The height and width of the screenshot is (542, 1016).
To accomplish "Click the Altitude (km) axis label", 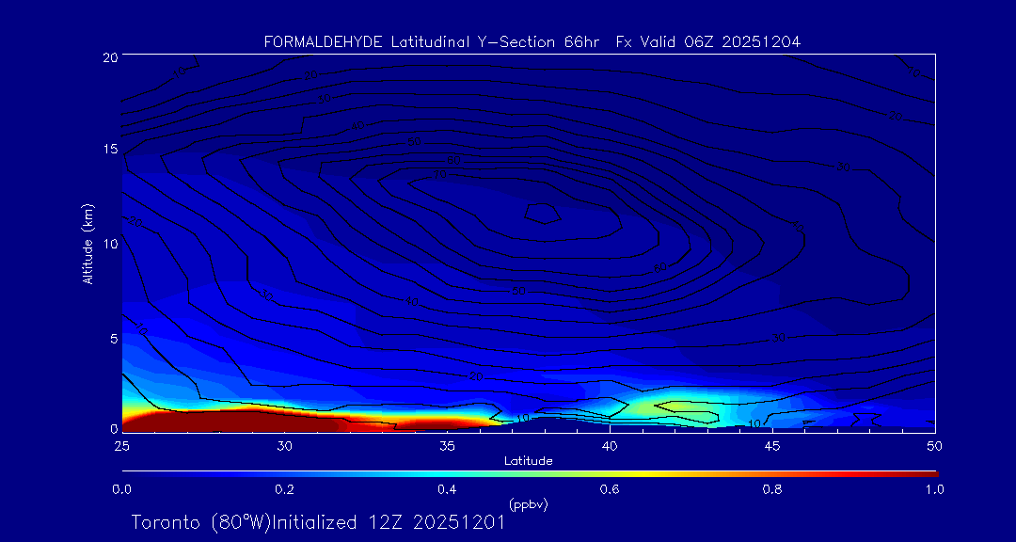I will (x=87, y=243).
